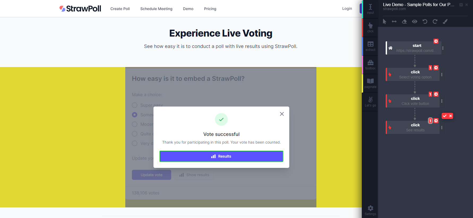The height and width of the screenshot is (218, 473).
Task: Go to the Pricing navigation item
Action: [x=210, y=9]
